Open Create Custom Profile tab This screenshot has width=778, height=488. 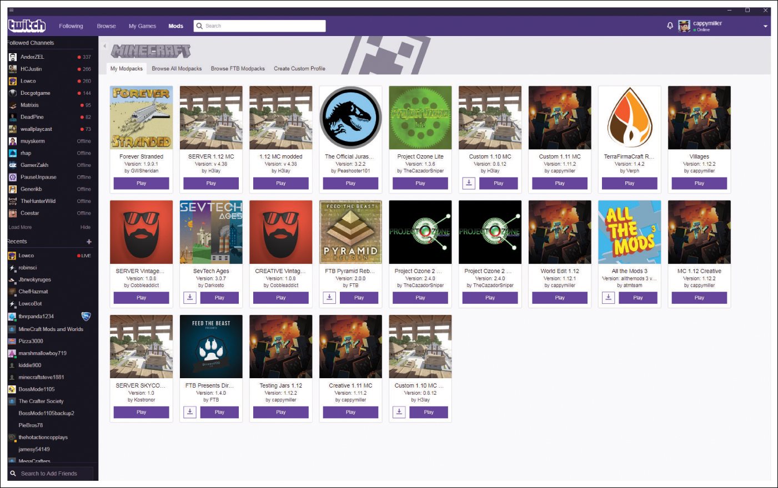tap(299, 69)
